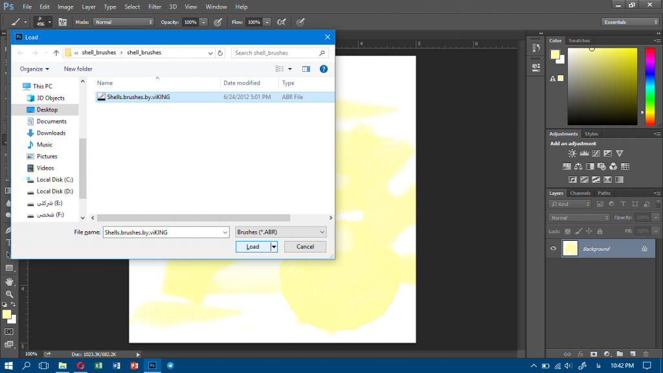663x373 pixels.
Task: Switch to the Swatches tab
Action: pos(579,41)
